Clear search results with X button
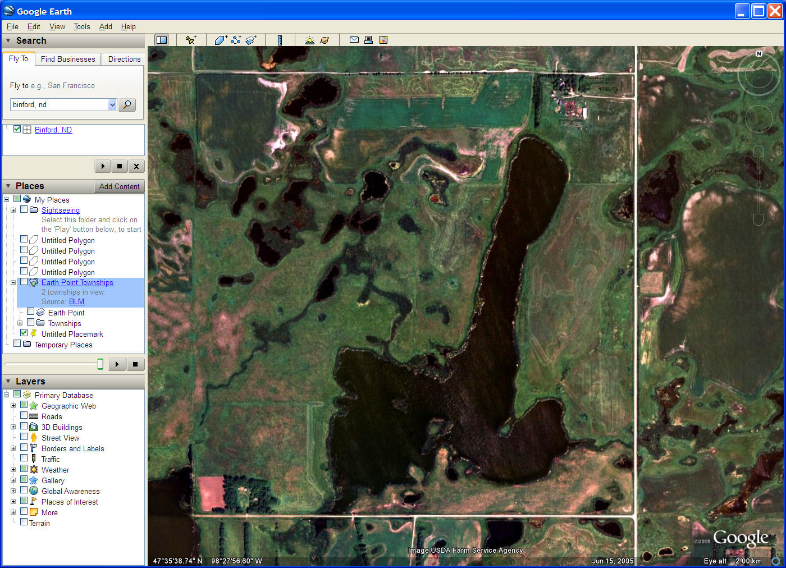The width and height of the screenshot is (786, 568). click(136, 166)
